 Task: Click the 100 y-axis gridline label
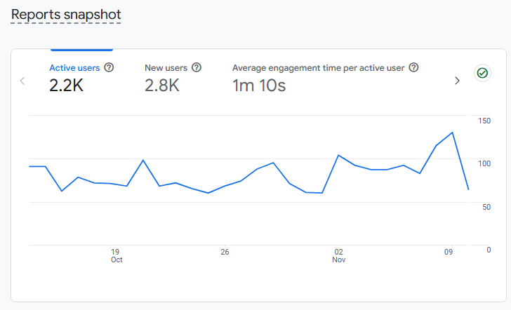pos(484,163)
